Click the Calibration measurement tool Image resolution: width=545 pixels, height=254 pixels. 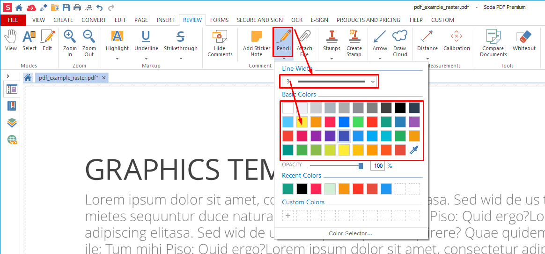[x=456, y=41]
